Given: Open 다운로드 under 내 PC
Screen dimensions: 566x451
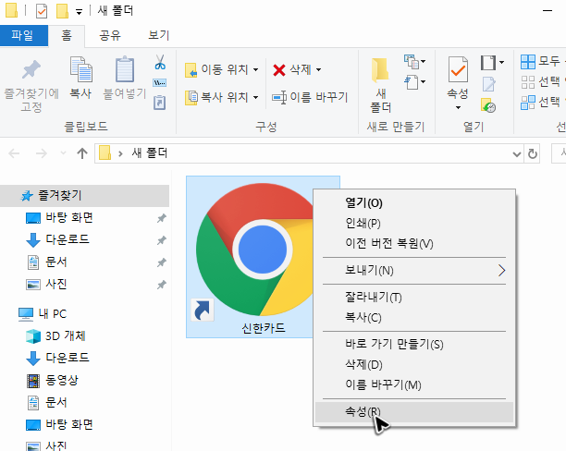Looking at the screenshot, I should pyautogui.click(x=68, y=358).
